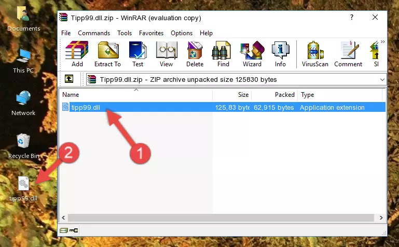Open the View file tool

[x=167, y=54]
